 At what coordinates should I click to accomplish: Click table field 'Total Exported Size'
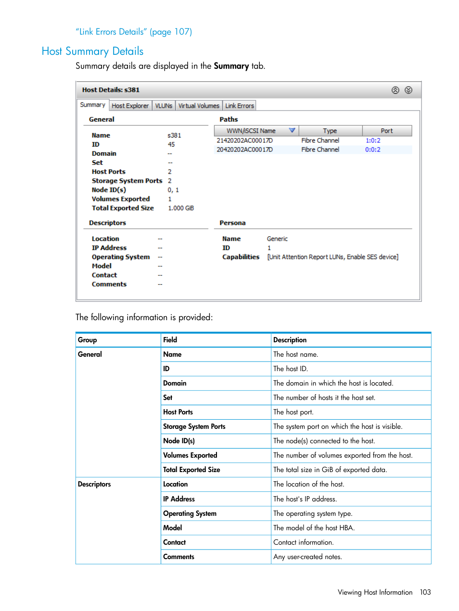(x=216, y=470)
